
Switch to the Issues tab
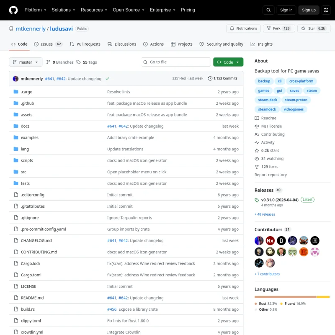[x=48, y=44]
